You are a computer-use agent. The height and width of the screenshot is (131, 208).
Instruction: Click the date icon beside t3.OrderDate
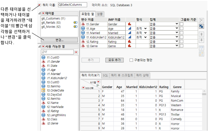coord(43,90)
